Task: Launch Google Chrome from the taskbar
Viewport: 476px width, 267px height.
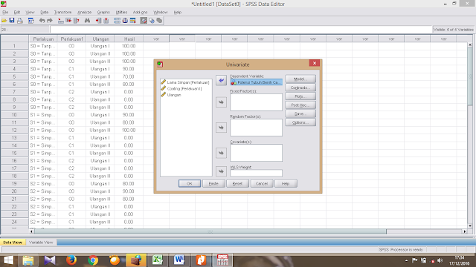Action: coord(93,260)
